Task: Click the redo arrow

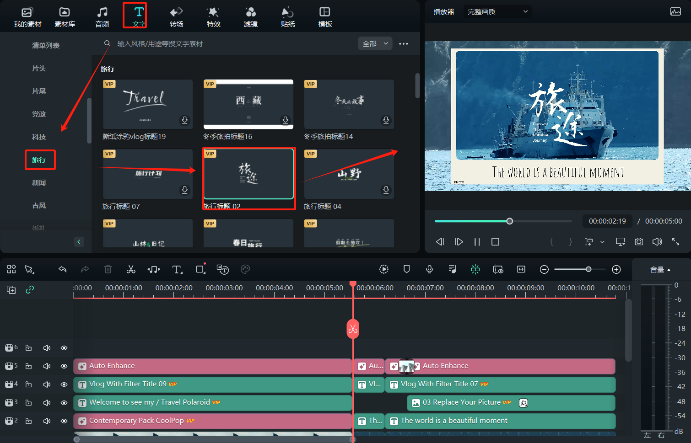Action: (x=85, y=269)
